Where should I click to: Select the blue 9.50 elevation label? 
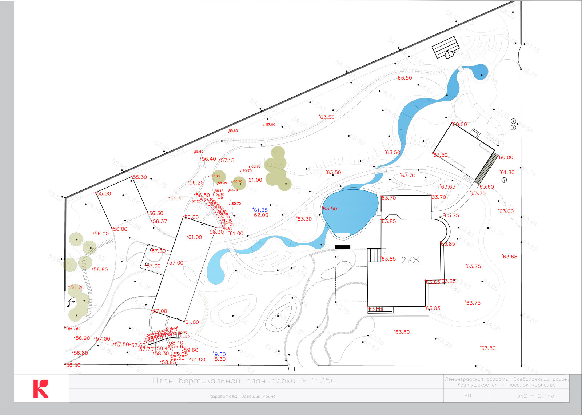pyautogui.click(x=220, y=354)
